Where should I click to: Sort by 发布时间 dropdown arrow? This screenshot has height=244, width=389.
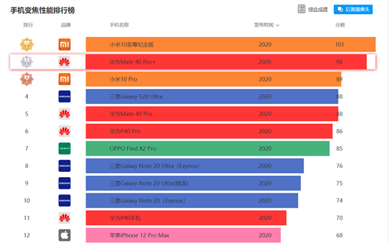[277, 25]
